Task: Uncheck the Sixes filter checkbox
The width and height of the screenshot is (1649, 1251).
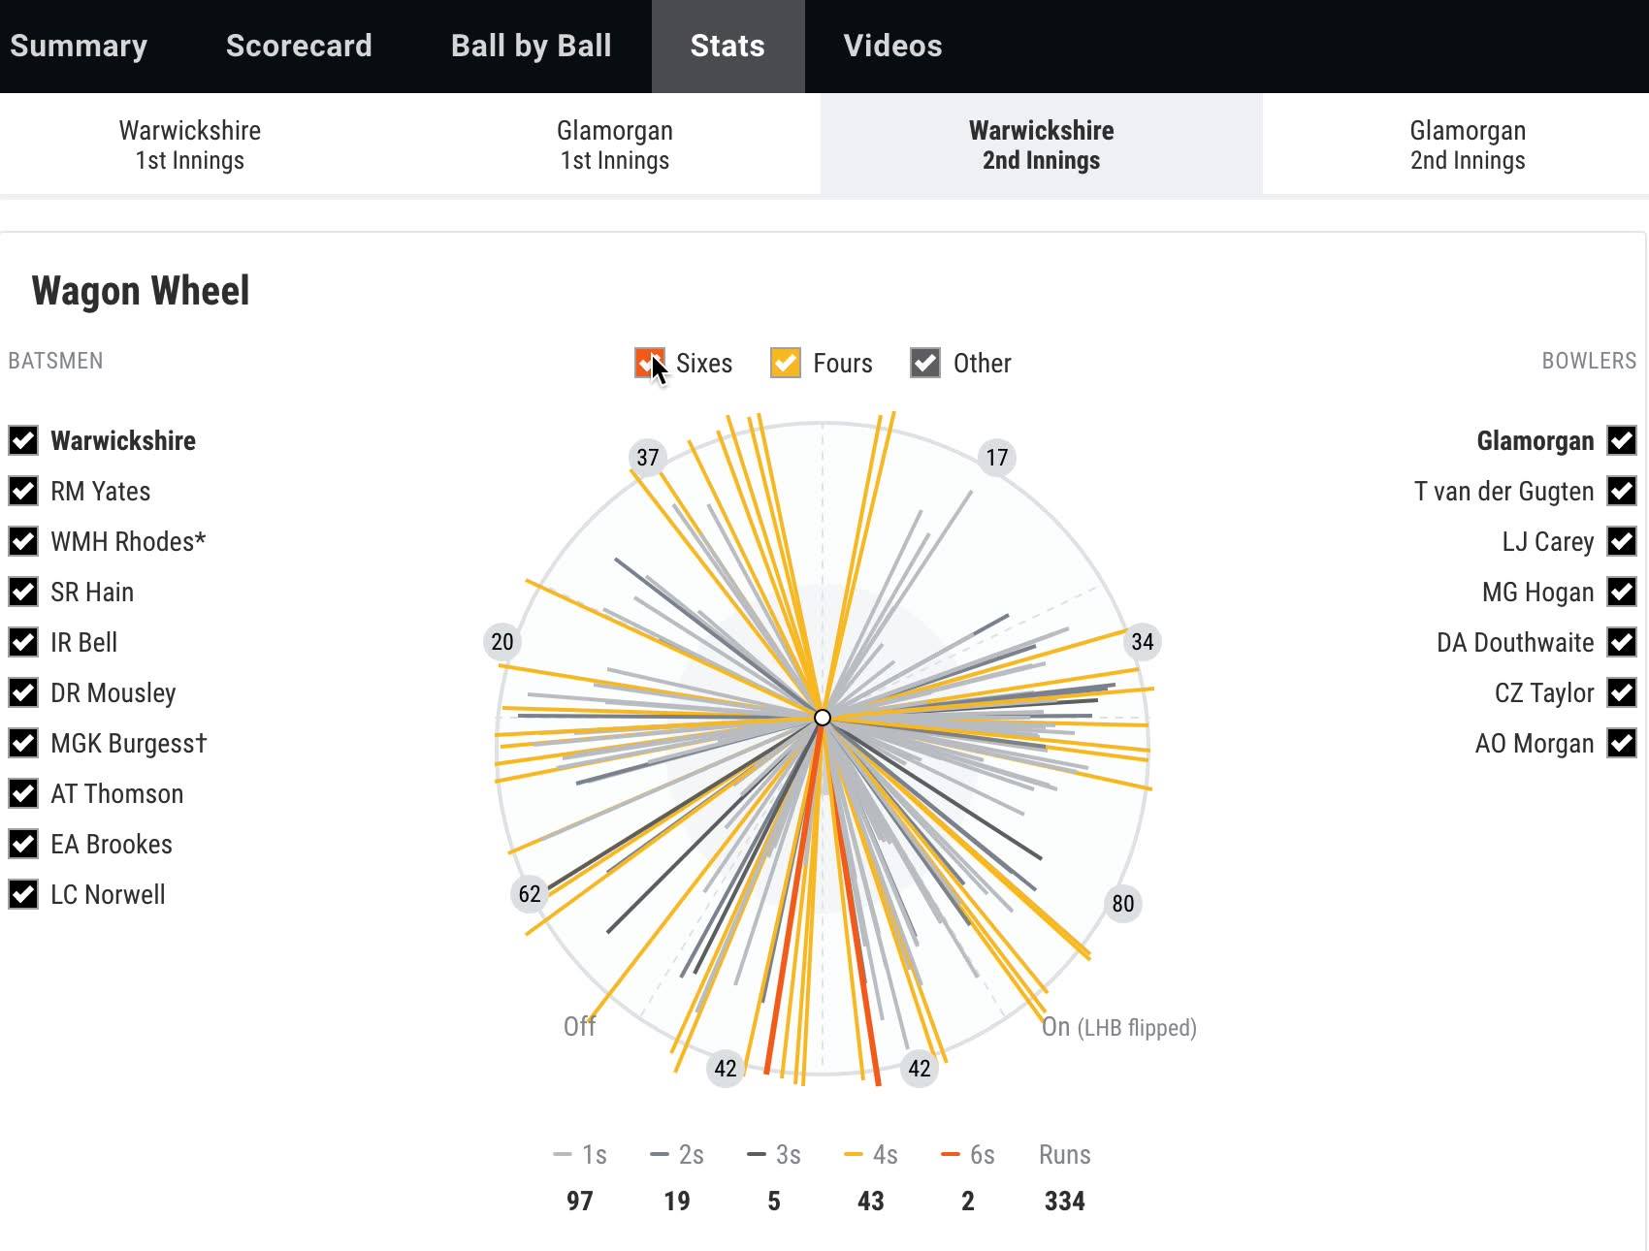Action: pos(649,363)
